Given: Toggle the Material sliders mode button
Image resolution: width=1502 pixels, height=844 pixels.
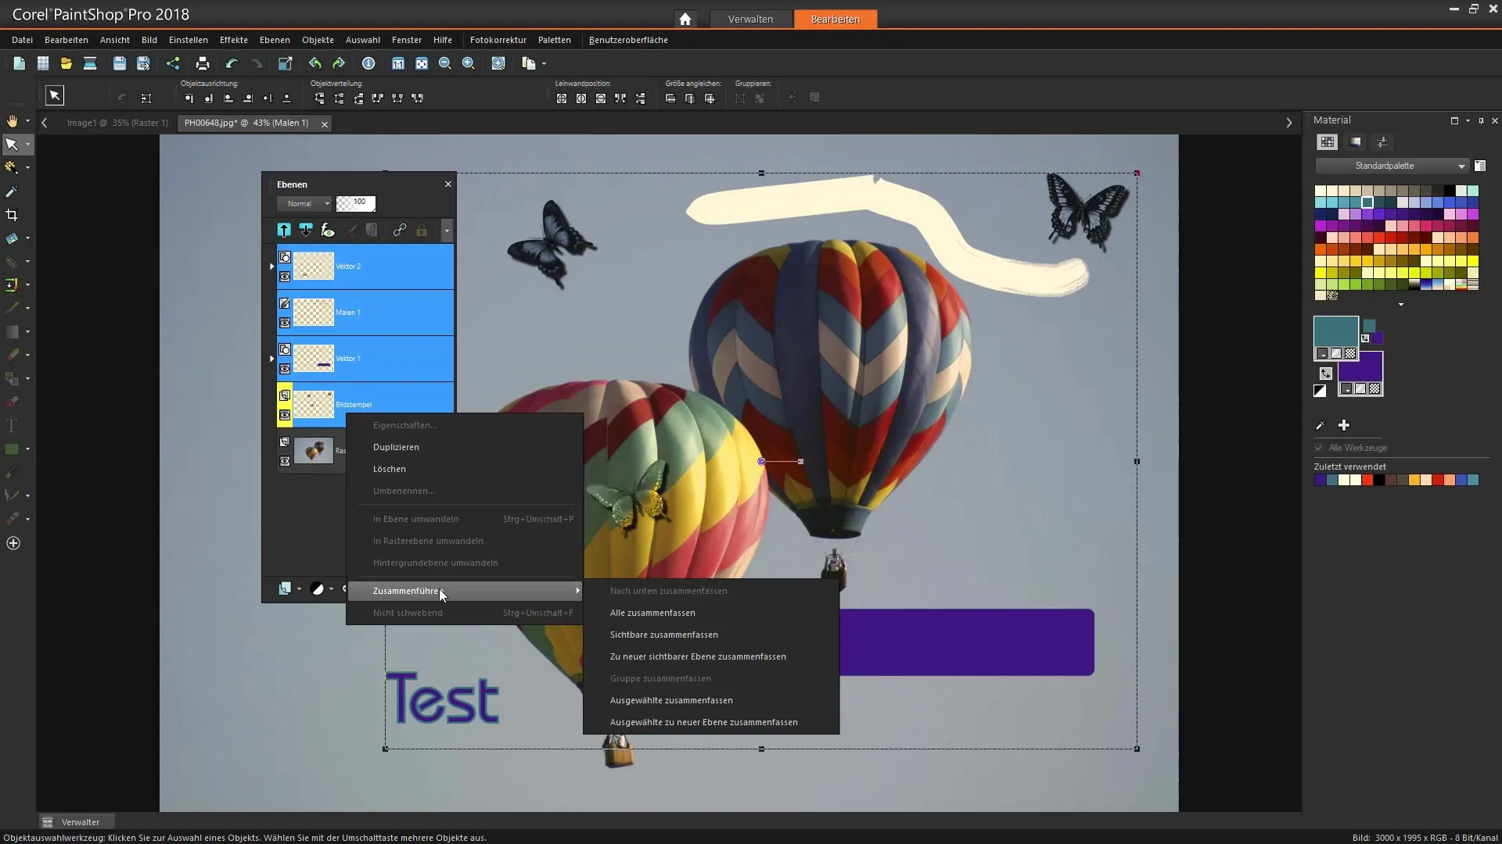Looking at the screenshot, I should click(1382, 142).
